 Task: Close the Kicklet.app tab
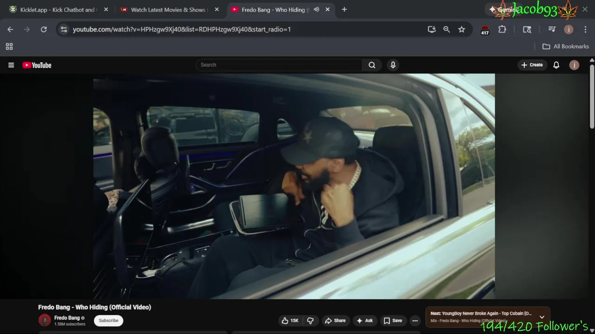[x=106, y=9]
